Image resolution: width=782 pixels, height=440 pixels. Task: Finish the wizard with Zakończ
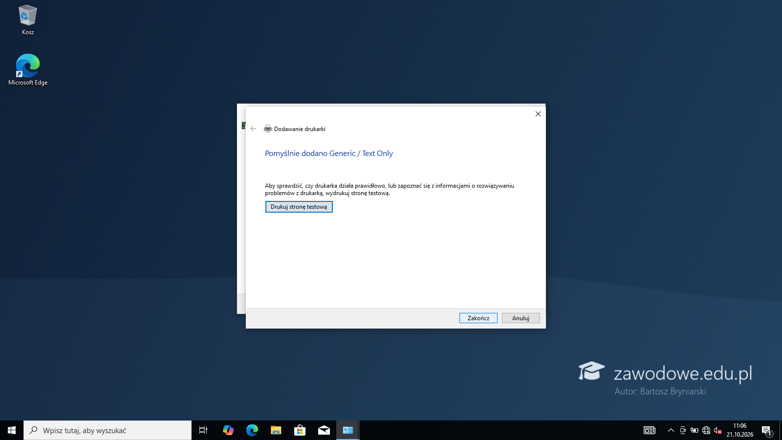[x=478, y=318]
